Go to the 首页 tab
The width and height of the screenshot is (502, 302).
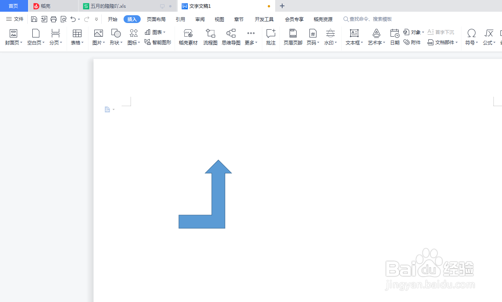pos(14,6)
